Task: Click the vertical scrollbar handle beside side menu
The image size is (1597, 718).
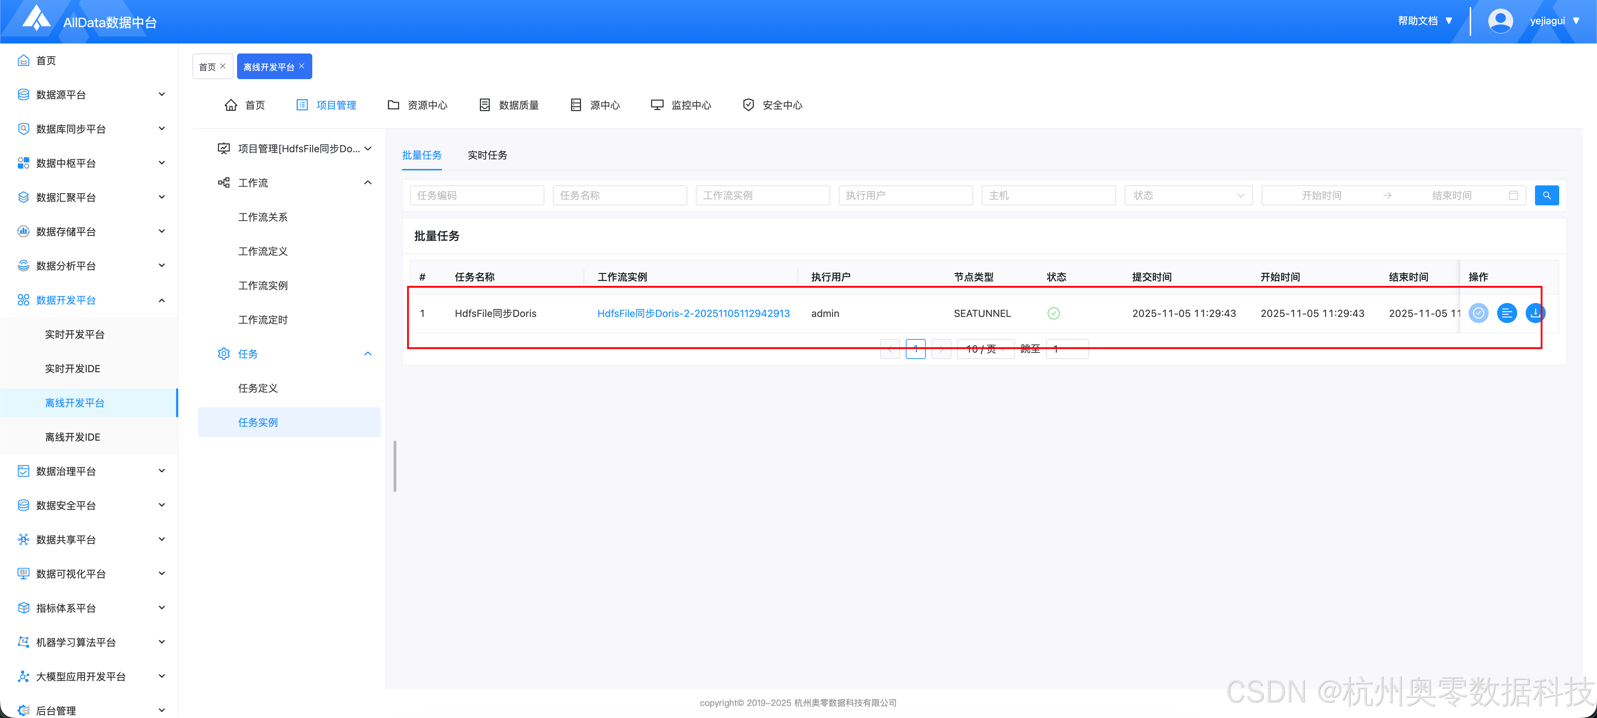Action: [395, 466]
